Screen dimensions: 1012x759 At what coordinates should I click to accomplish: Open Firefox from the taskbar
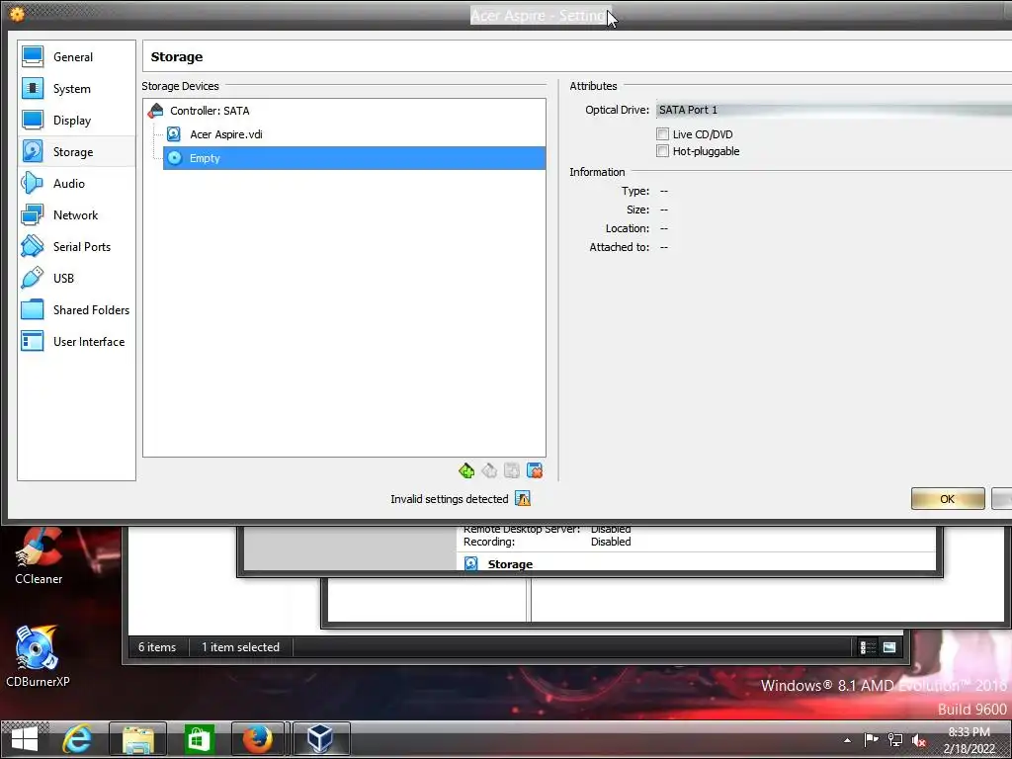[x=258, y=739]
